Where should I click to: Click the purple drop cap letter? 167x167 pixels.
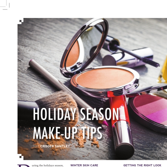24,166
